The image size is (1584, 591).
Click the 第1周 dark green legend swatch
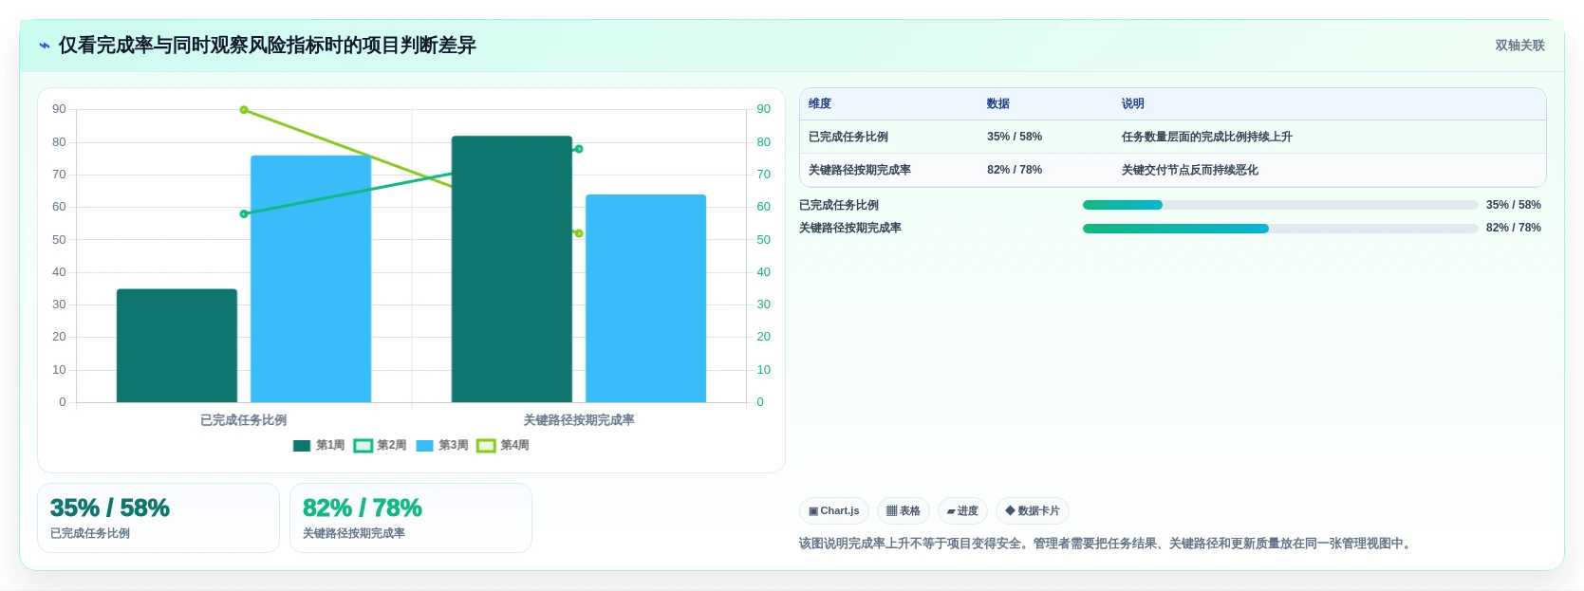(302, 446)
